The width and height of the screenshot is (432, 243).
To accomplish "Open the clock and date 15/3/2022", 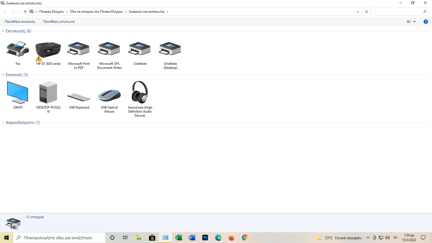I will pos(409,238).
